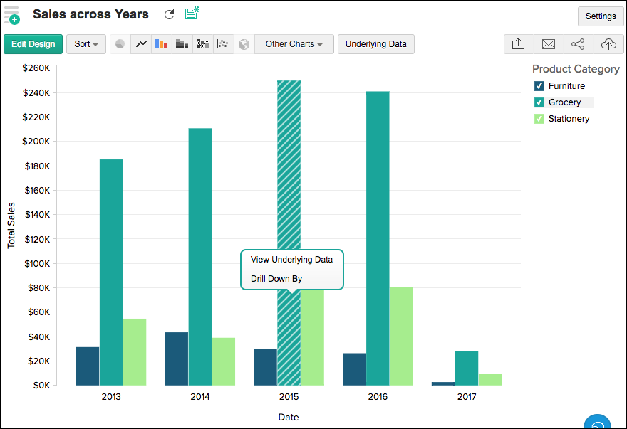Select Drill Down By in popup menu

[x=276, y=279]
